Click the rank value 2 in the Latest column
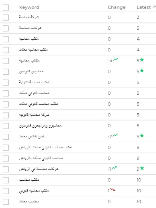Viewport: 156px width, 208px height. (138, 17)
